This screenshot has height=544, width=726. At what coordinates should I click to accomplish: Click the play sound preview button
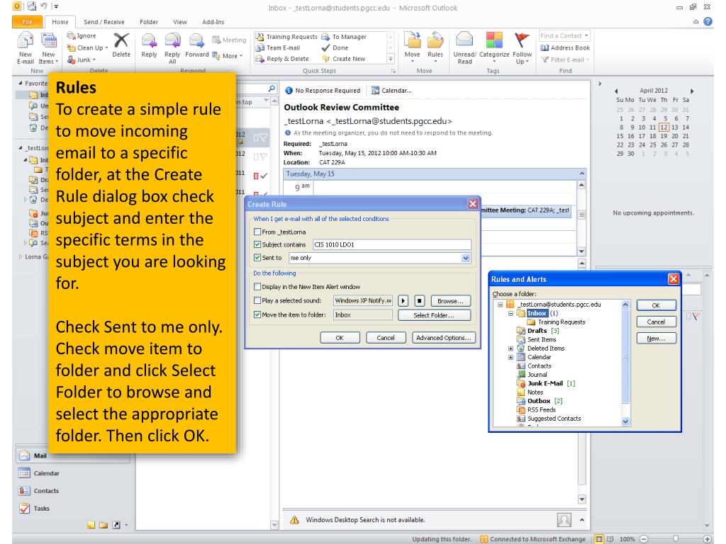[x=403, y=300]
